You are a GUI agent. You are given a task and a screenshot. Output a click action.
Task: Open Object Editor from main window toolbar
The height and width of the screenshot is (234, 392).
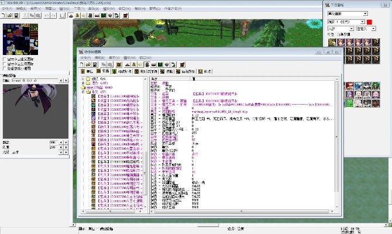[x=90, y=15]
